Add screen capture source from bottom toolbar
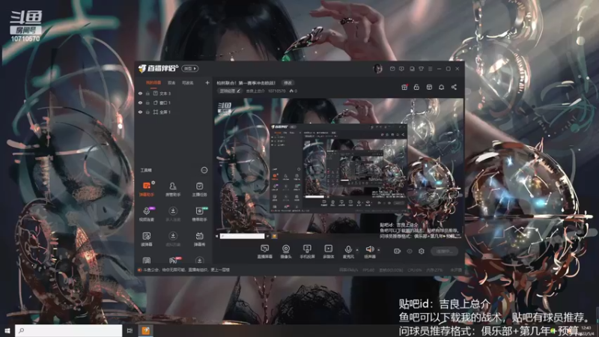Viewport: 599px width, 337px height. click(x=265, y=252)
